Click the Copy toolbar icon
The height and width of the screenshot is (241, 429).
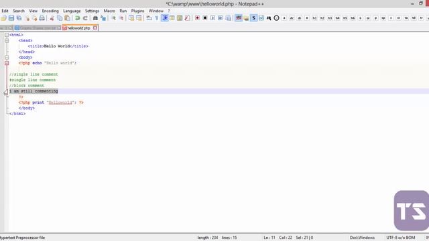click(60, 18)
